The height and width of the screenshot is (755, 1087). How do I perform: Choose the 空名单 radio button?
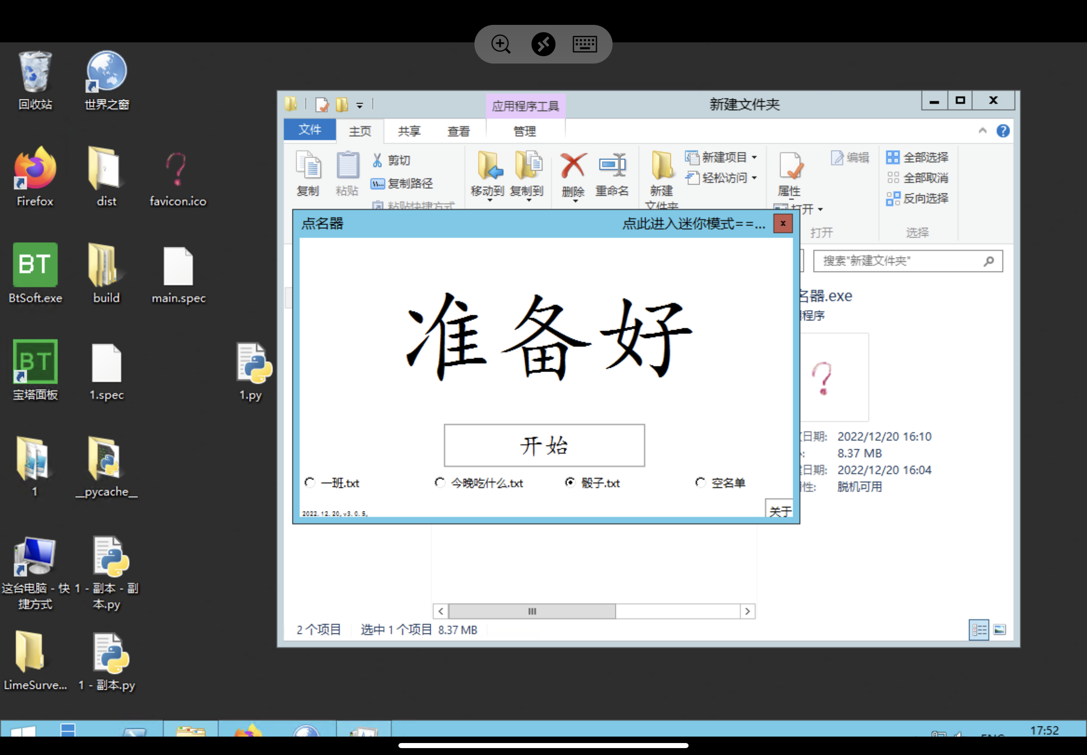[701, 482]
